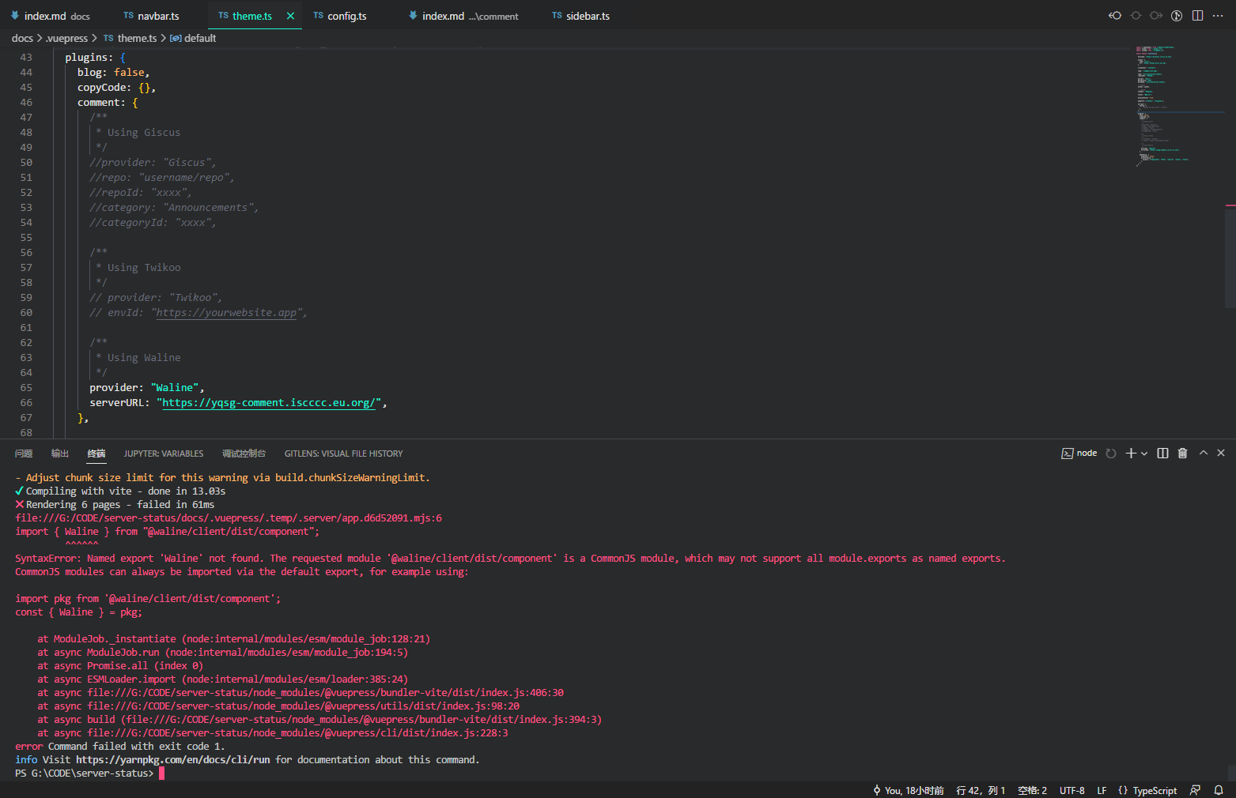Navigate back using the back arrow icon
Image resolution: width=1236 pixels, height=798 pixels.
click(x=1114, y=15)
